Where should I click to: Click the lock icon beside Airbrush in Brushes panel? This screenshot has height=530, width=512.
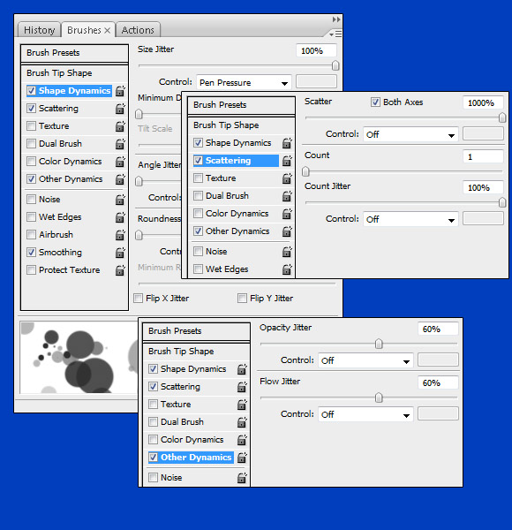120,235
